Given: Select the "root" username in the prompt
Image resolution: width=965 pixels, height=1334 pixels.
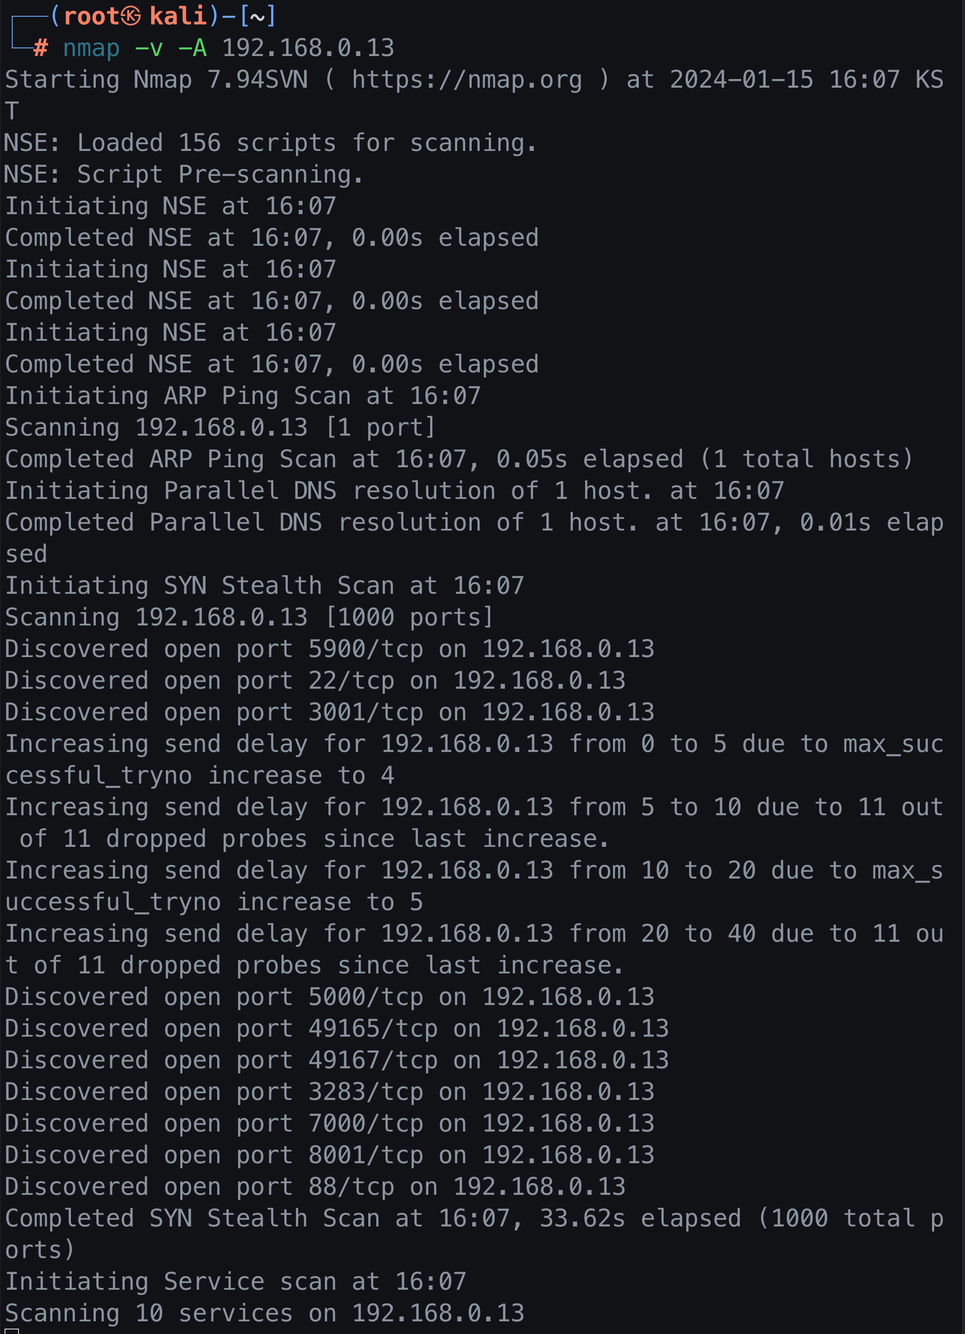Looking at the screenshot, I should 91,16.
